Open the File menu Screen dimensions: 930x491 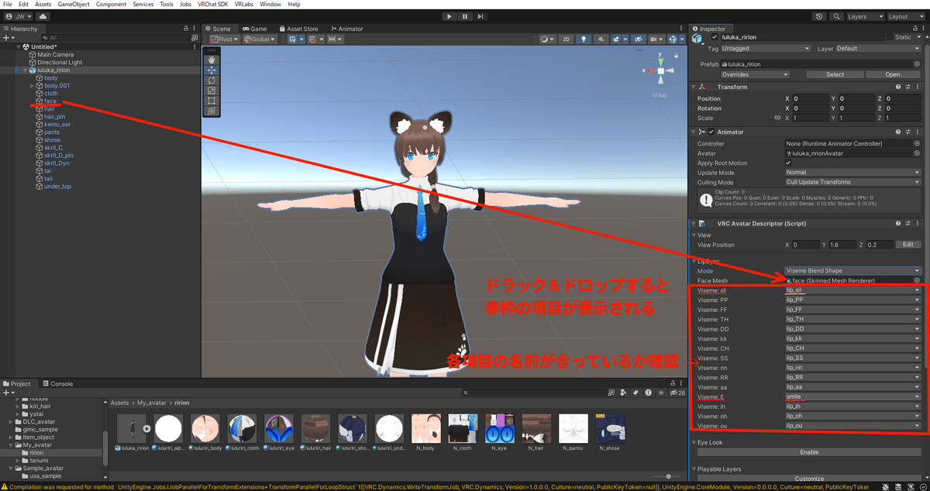[x=8, y=5]
